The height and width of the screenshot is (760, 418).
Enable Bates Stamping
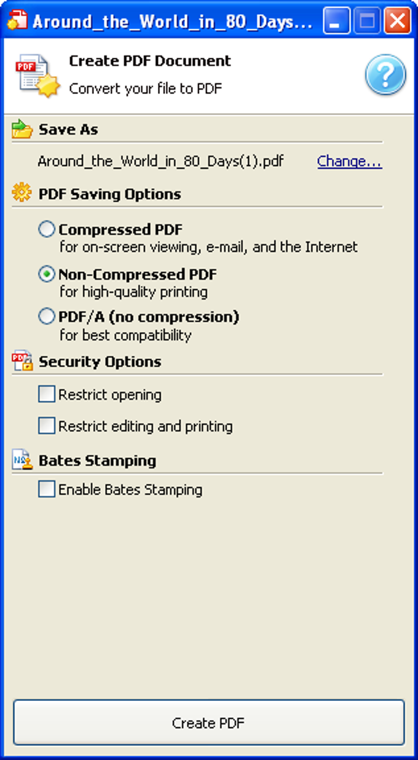point(45,489)
